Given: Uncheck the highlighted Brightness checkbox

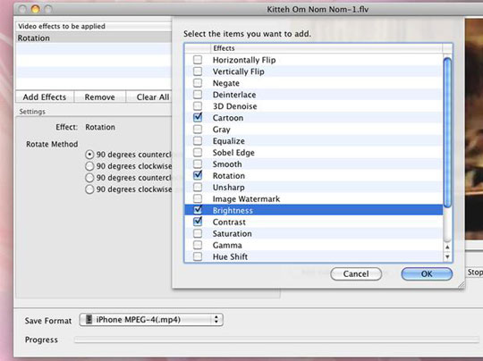Looking at the screenshot, I should tap(198, 210).
